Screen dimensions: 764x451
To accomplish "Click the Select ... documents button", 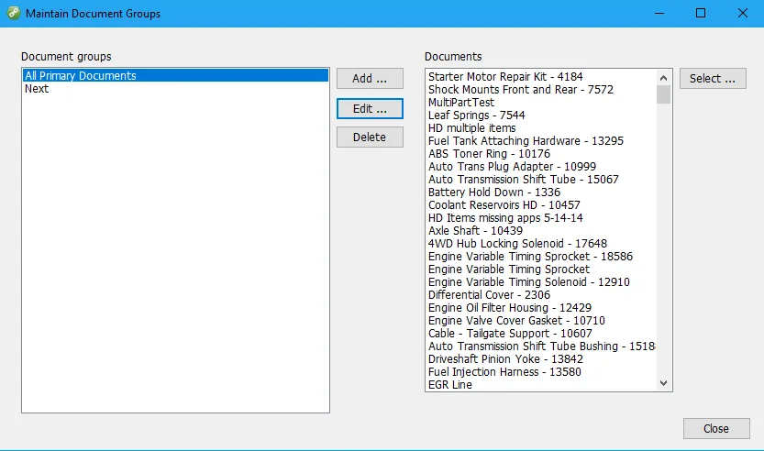I will (712, 79).
